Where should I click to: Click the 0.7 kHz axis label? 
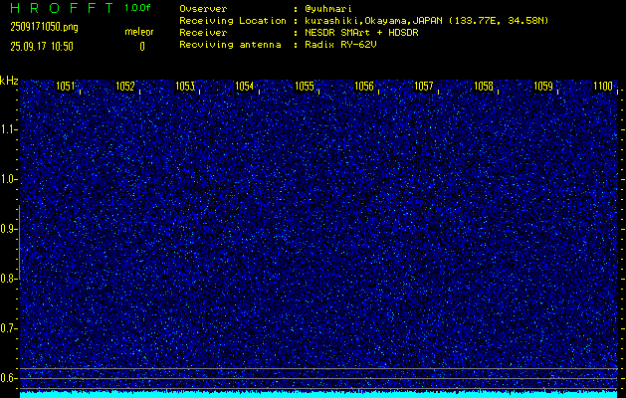coord(7,328)
